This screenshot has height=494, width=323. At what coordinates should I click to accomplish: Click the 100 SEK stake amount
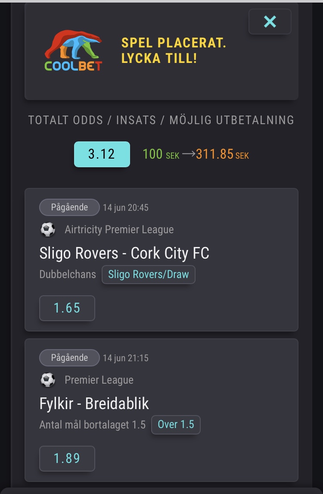[x=161, y=154]
